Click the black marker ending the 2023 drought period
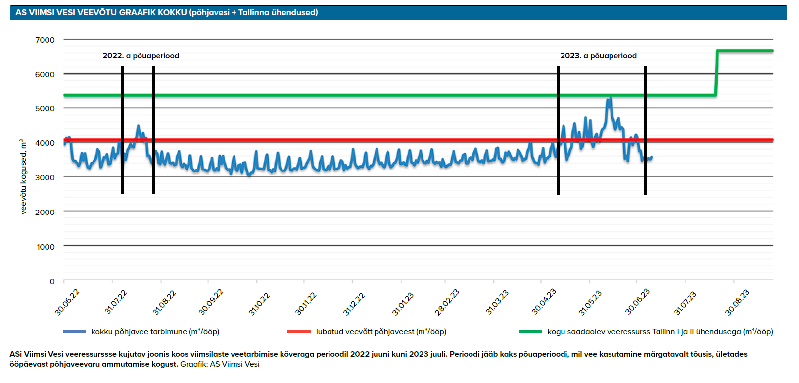 click(645, 130)
